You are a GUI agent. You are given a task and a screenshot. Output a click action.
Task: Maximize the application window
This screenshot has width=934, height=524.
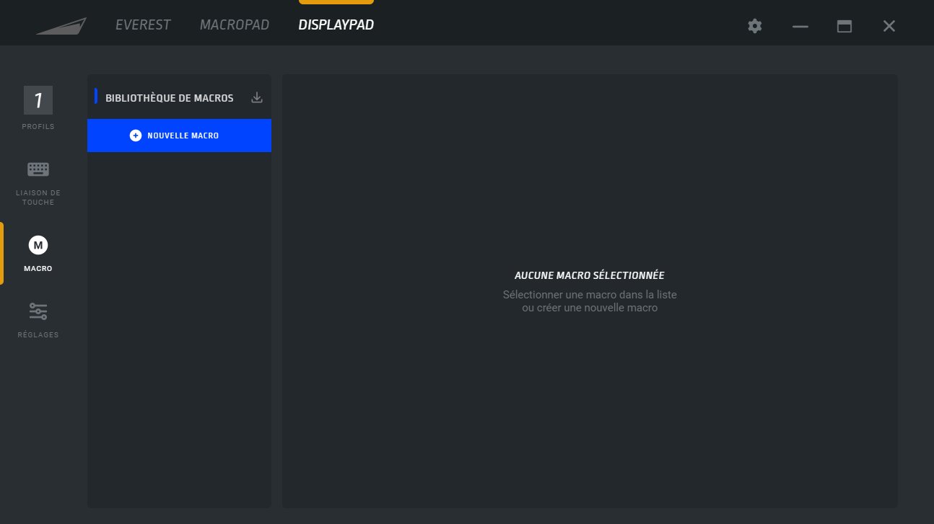(x=844, y=26)
